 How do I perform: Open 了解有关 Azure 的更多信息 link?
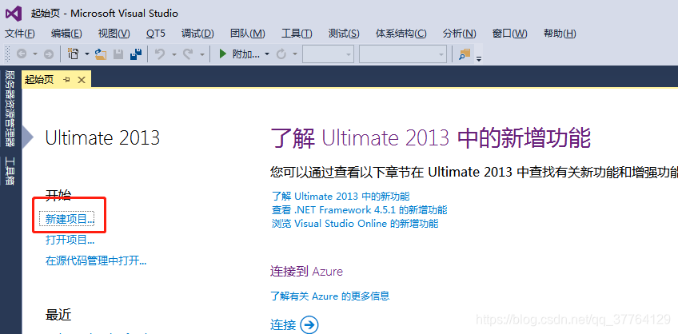click(330, 296)
